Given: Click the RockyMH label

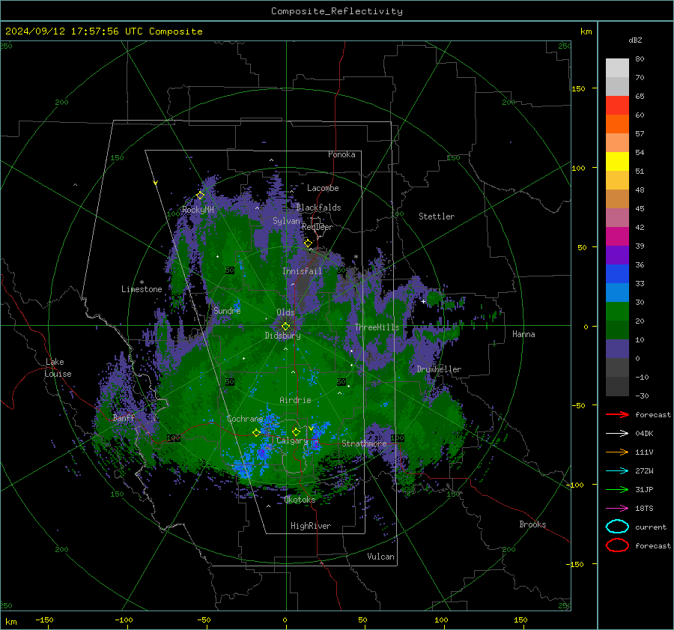Looking at the screenshot, I should (x=198, y=210).
